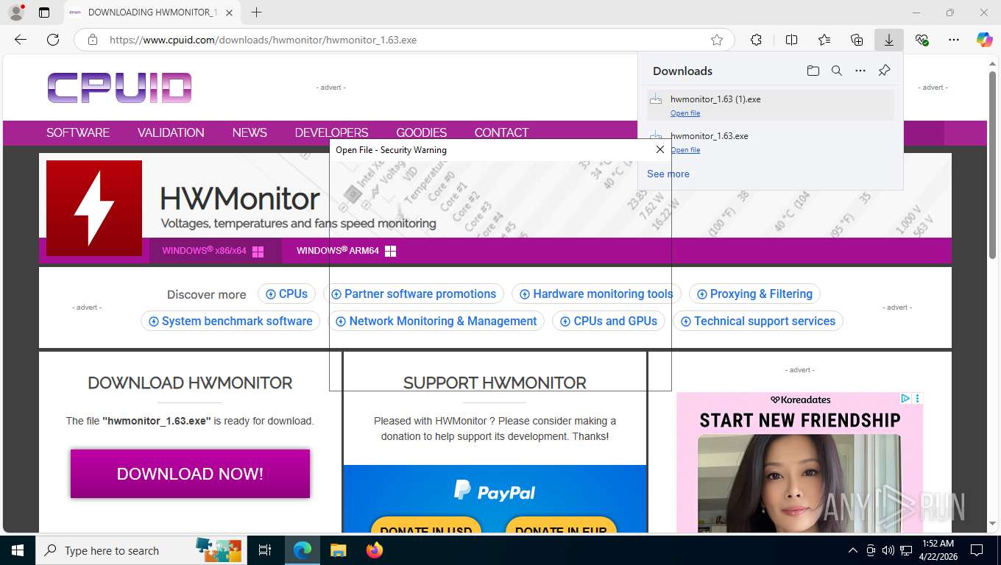Open the SOFTWARE menu
Viewport: 1001px width, 565px height.
click(78, 132)
